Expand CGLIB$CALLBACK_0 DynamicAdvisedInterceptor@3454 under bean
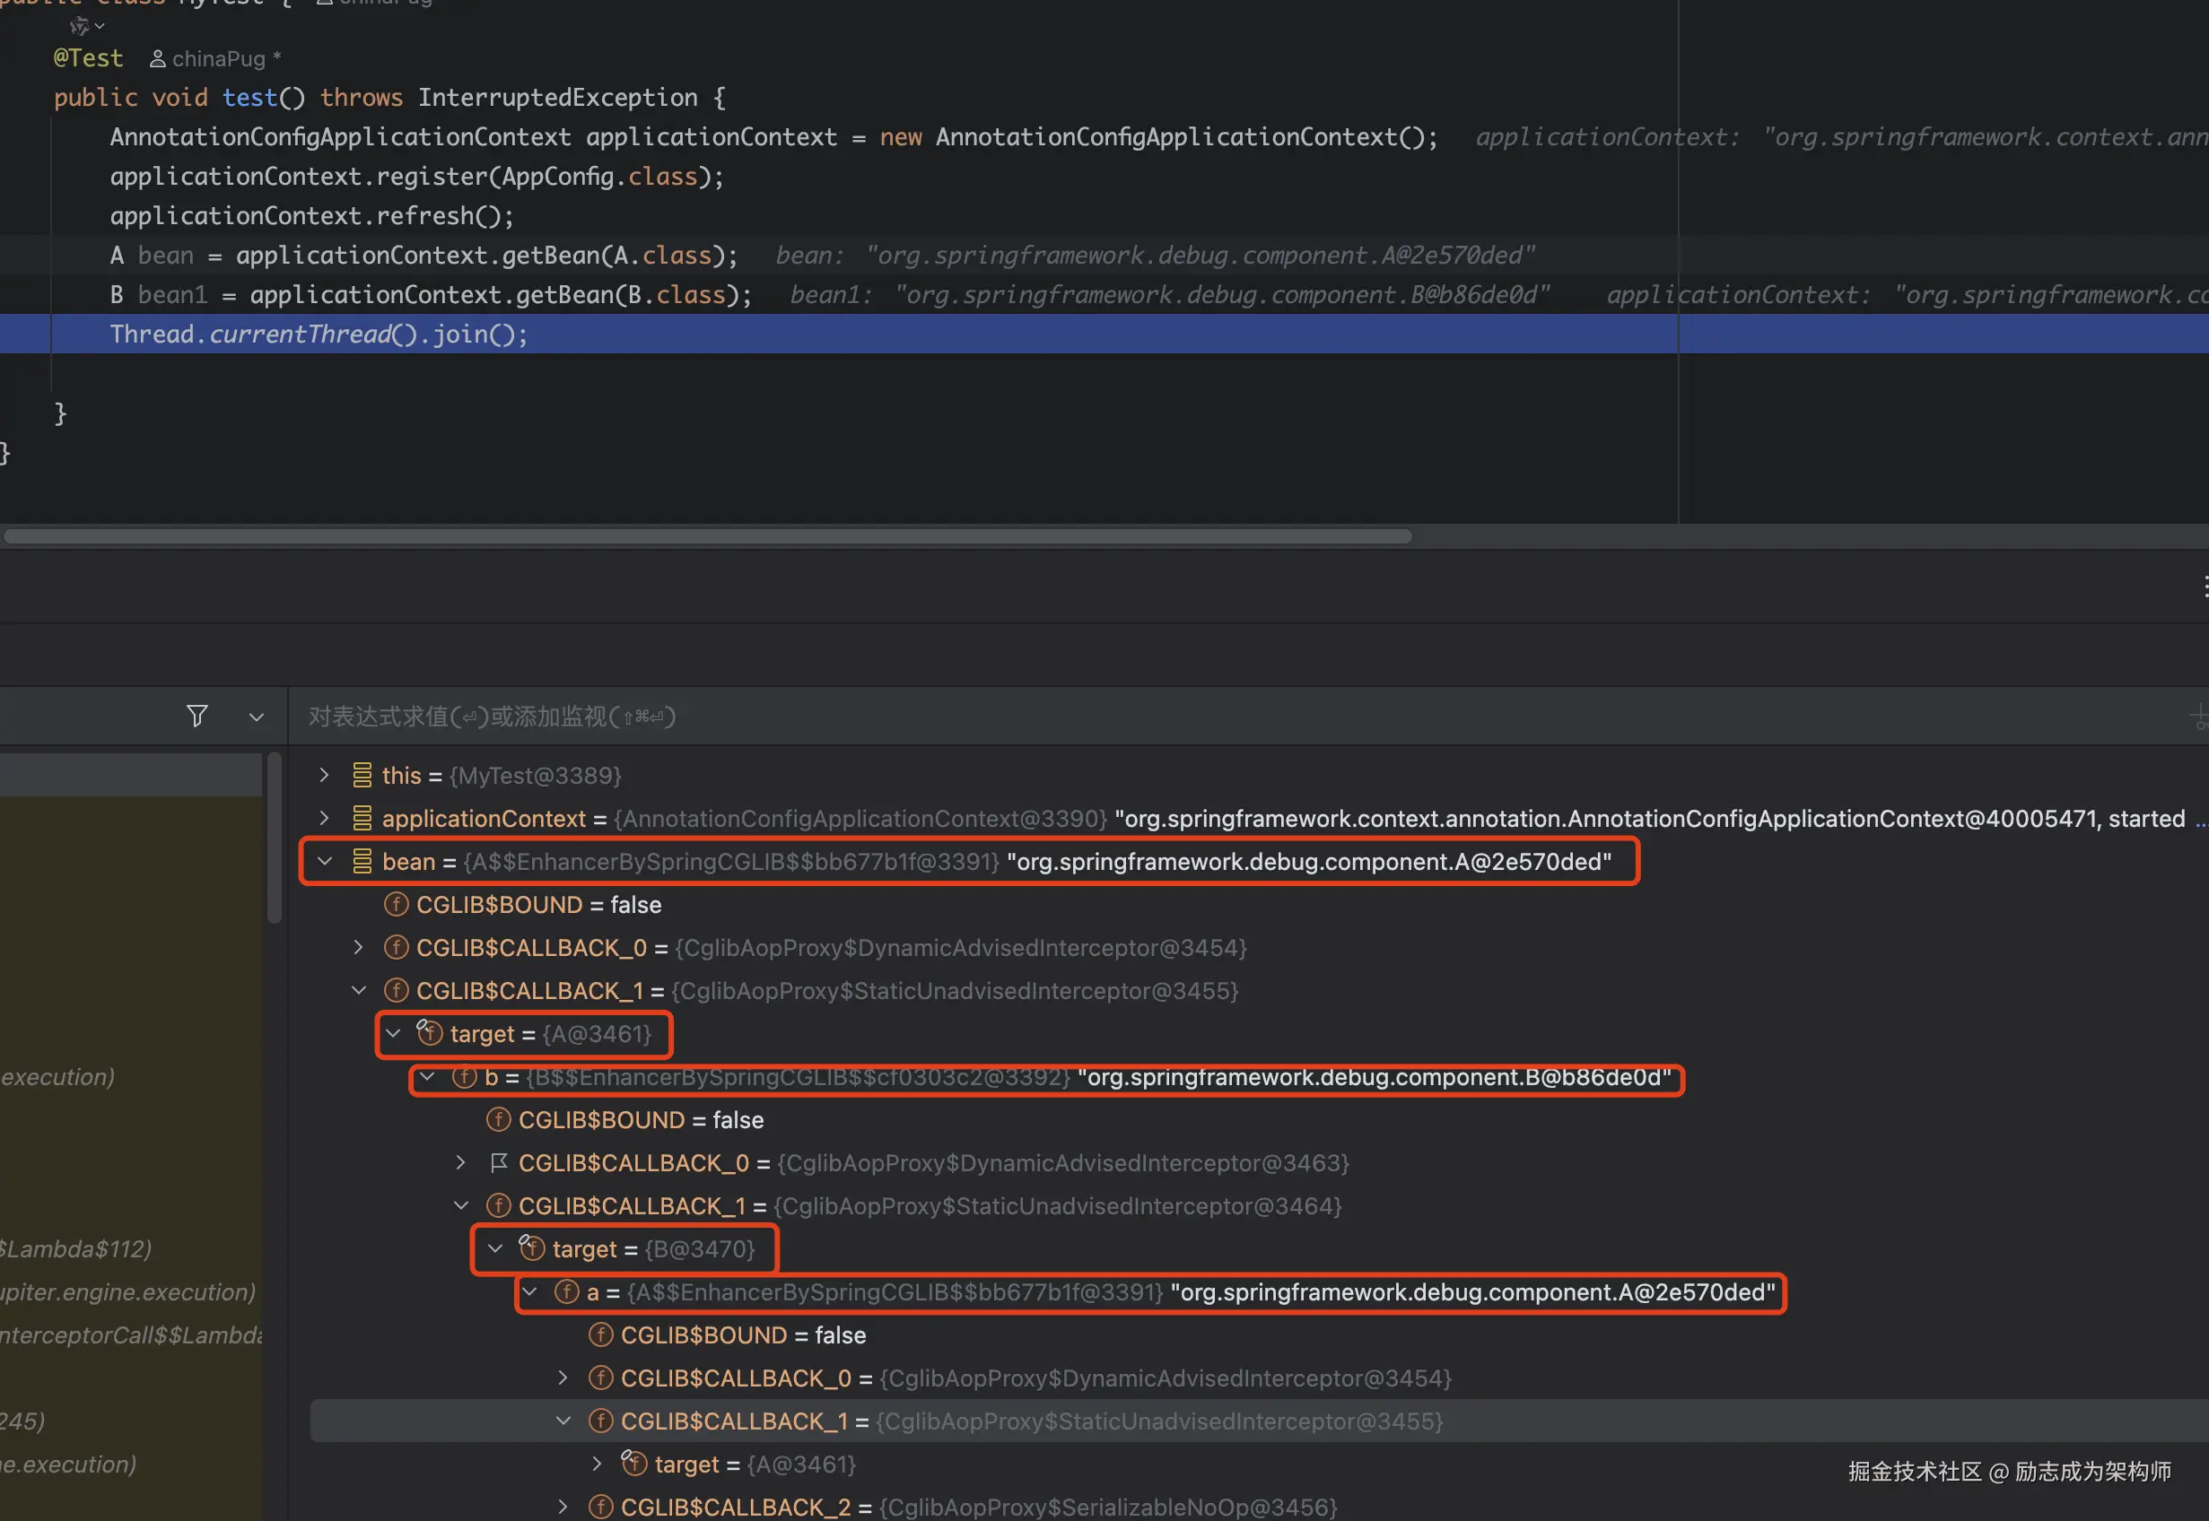Image resolution: width=2209 pixels, height=1521 pixels. click(x=359, y=947)
